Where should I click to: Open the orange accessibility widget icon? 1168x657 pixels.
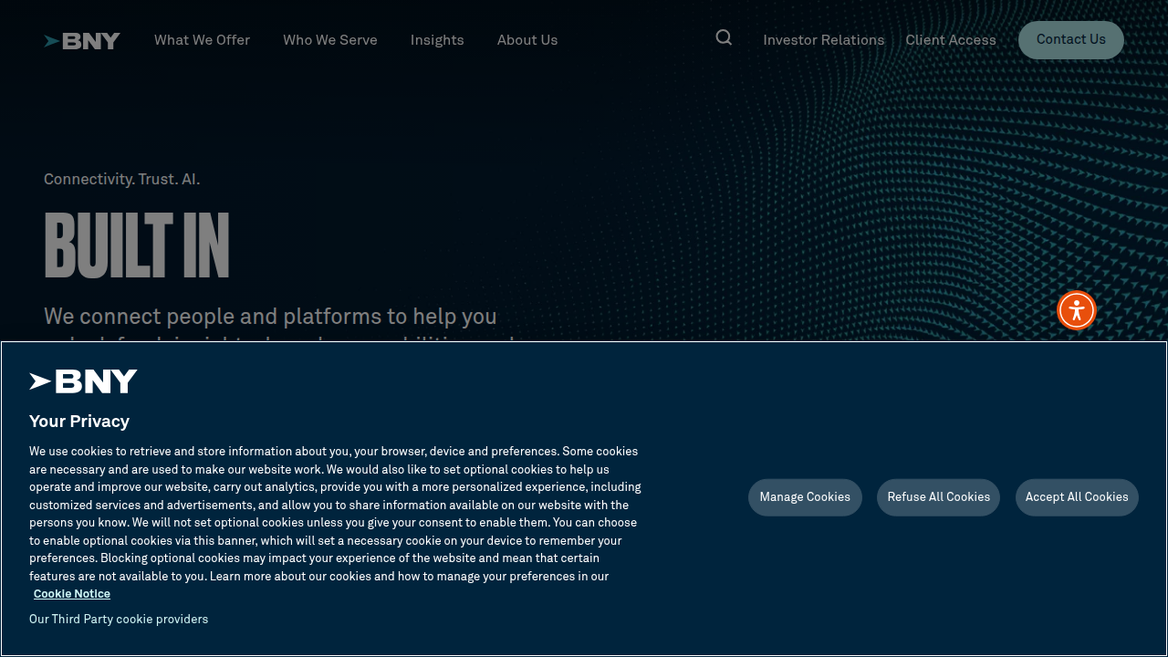click(1077, 310)
